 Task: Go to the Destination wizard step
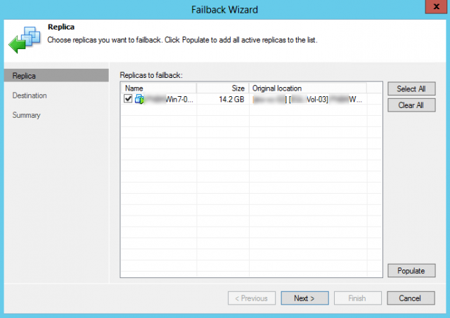point(30,95)
